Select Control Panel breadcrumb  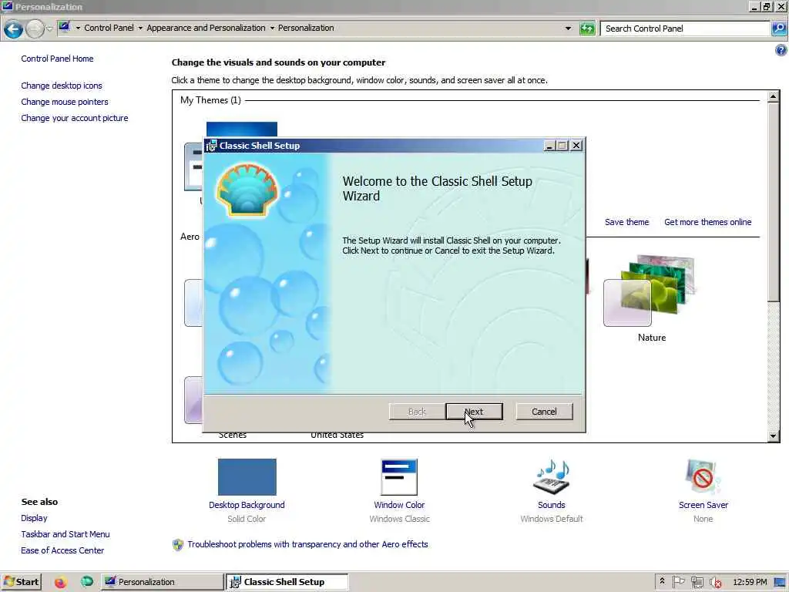pyautogui.click(x=109, y=28)
